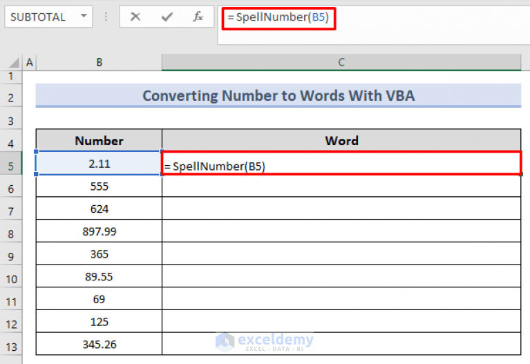Select empty Word cell next to 365
This screenshot has height=364, width=530.
[x=341, y=253]
